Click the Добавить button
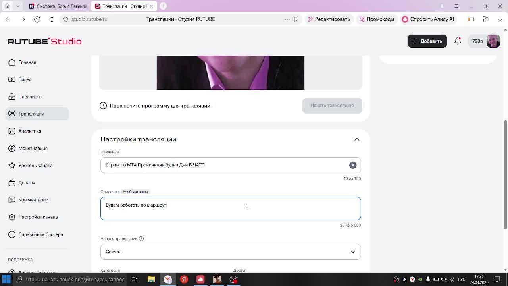The image size is (508, 286). click(427, 41)
